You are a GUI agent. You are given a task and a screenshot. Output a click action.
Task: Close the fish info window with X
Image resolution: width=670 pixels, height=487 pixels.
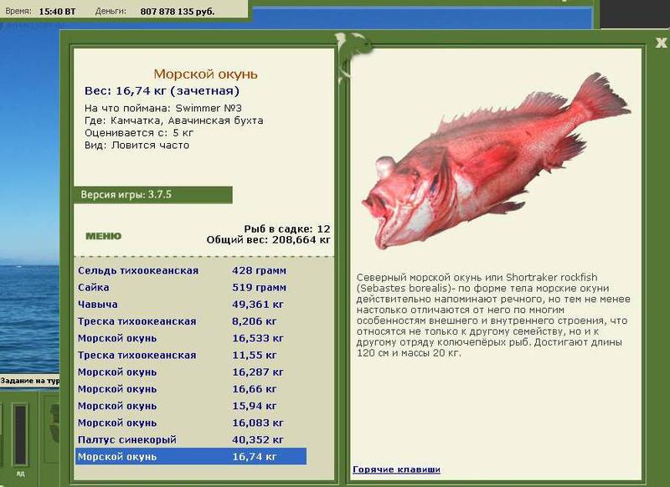tap(661, 43)
